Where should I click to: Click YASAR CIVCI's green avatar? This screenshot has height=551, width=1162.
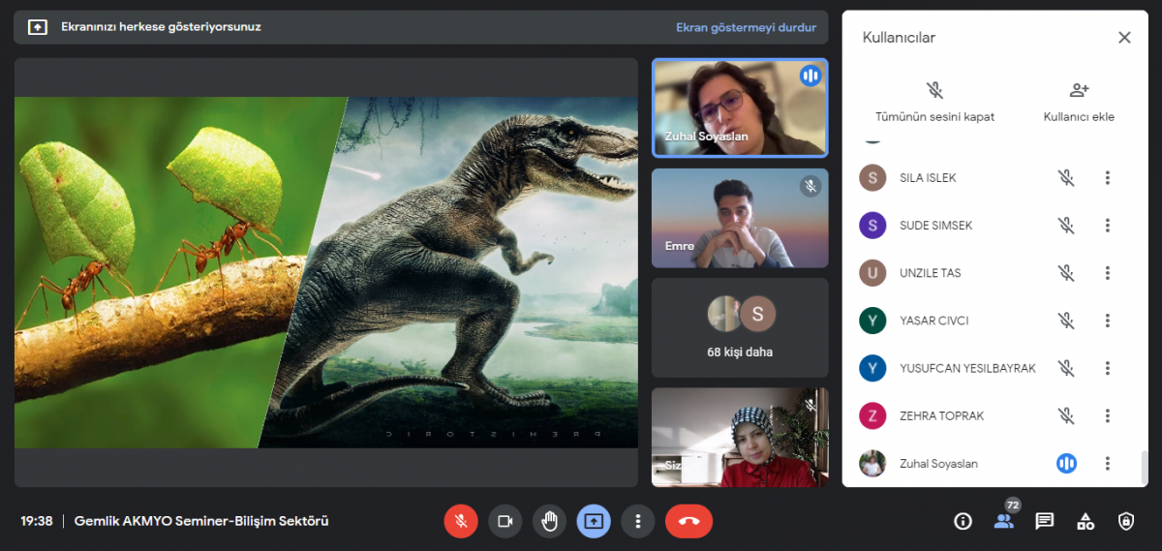pyautogui.click(x=872, y=321)
